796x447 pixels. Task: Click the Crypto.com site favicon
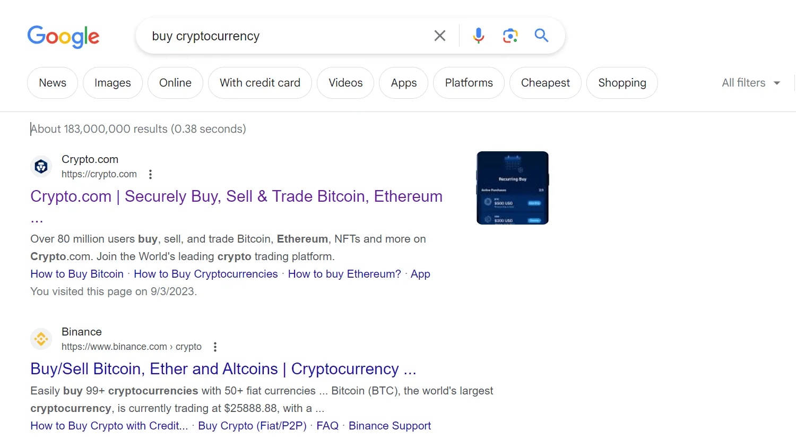(41, 166)
